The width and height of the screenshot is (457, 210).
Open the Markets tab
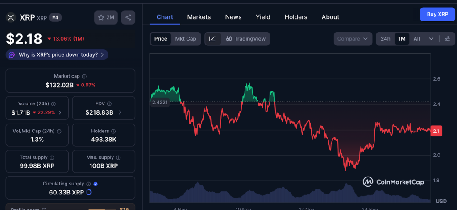point(199,17)
